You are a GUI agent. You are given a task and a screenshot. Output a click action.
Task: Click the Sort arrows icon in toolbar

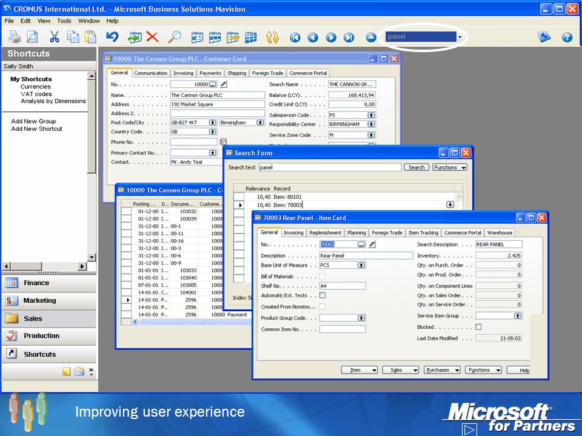272,37
